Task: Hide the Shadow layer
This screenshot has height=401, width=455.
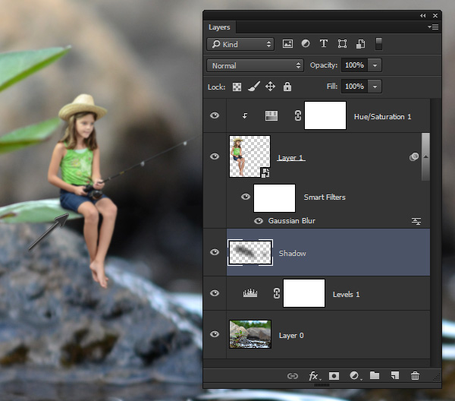Action: 215,252
